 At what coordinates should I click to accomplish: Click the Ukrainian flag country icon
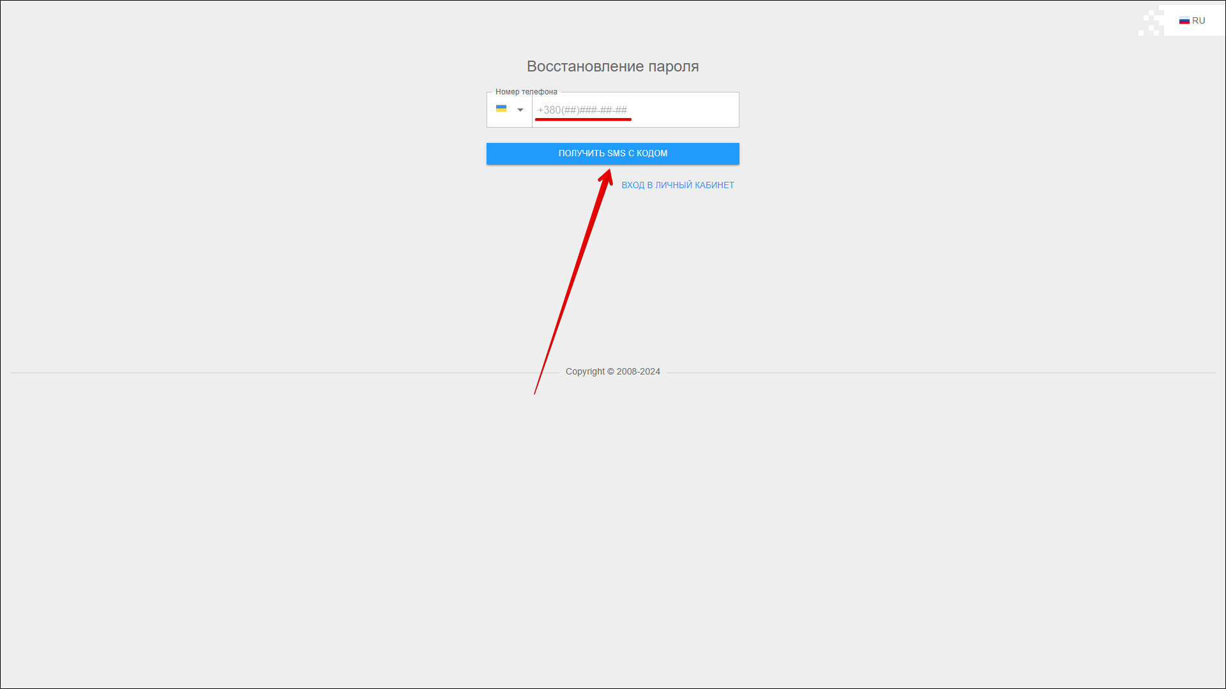click(501, 109)
